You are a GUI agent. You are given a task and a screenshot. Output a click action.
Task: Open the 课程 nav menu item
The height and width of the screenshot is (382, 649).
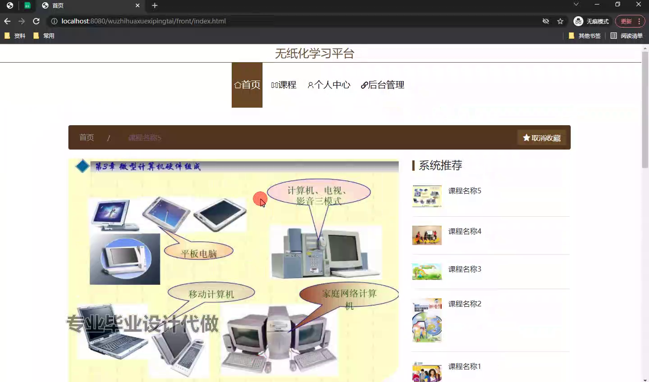point(283,85)
